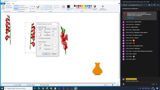Viewport: 160px width, 90px height.
Task: Click the zoom out minus button
Action: tap(107, 85)
